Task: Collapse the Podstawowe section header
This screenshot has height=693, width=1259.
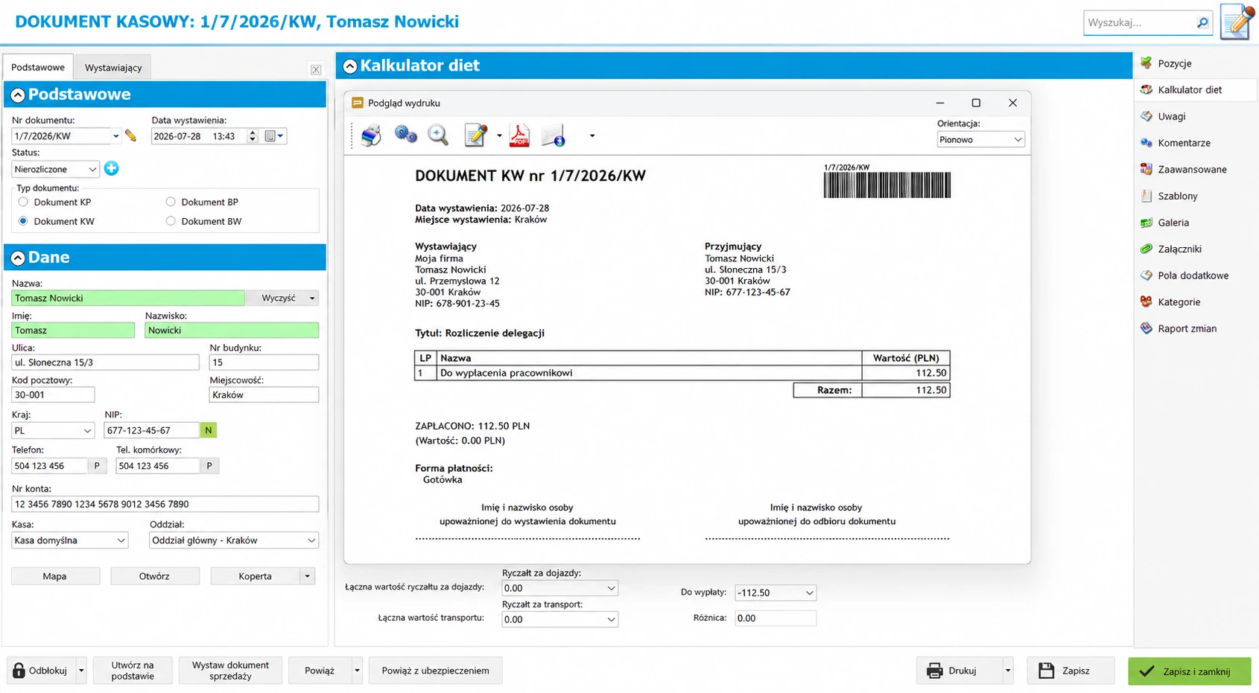Action: [18, 95]
